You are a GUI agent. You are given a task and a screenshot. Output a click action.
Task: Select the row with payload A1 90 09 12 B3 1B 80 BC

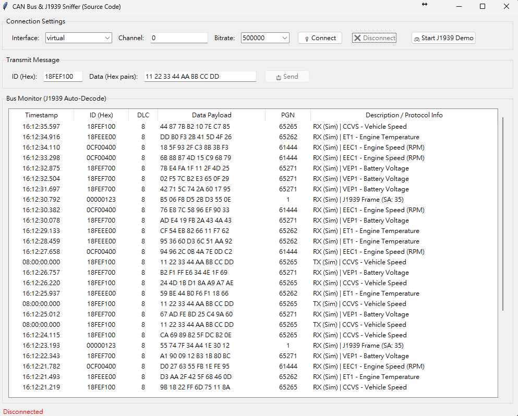click(x=253, y=356)
